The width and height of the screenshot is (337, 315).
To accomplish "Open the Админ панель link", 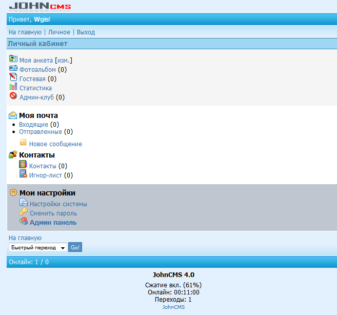I will pos(53,223).
